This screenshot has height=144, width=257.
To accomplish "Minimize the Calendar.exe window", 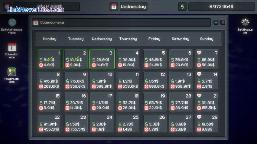I will pyautogui.click(x=216, y=22).
